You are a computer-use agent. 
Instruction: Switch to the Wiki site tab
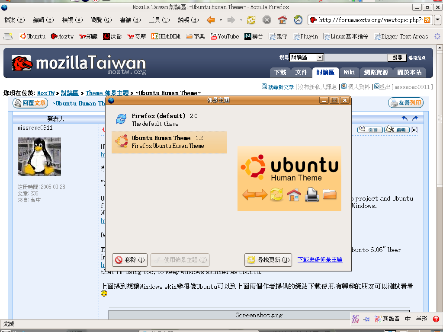point(349,72)
